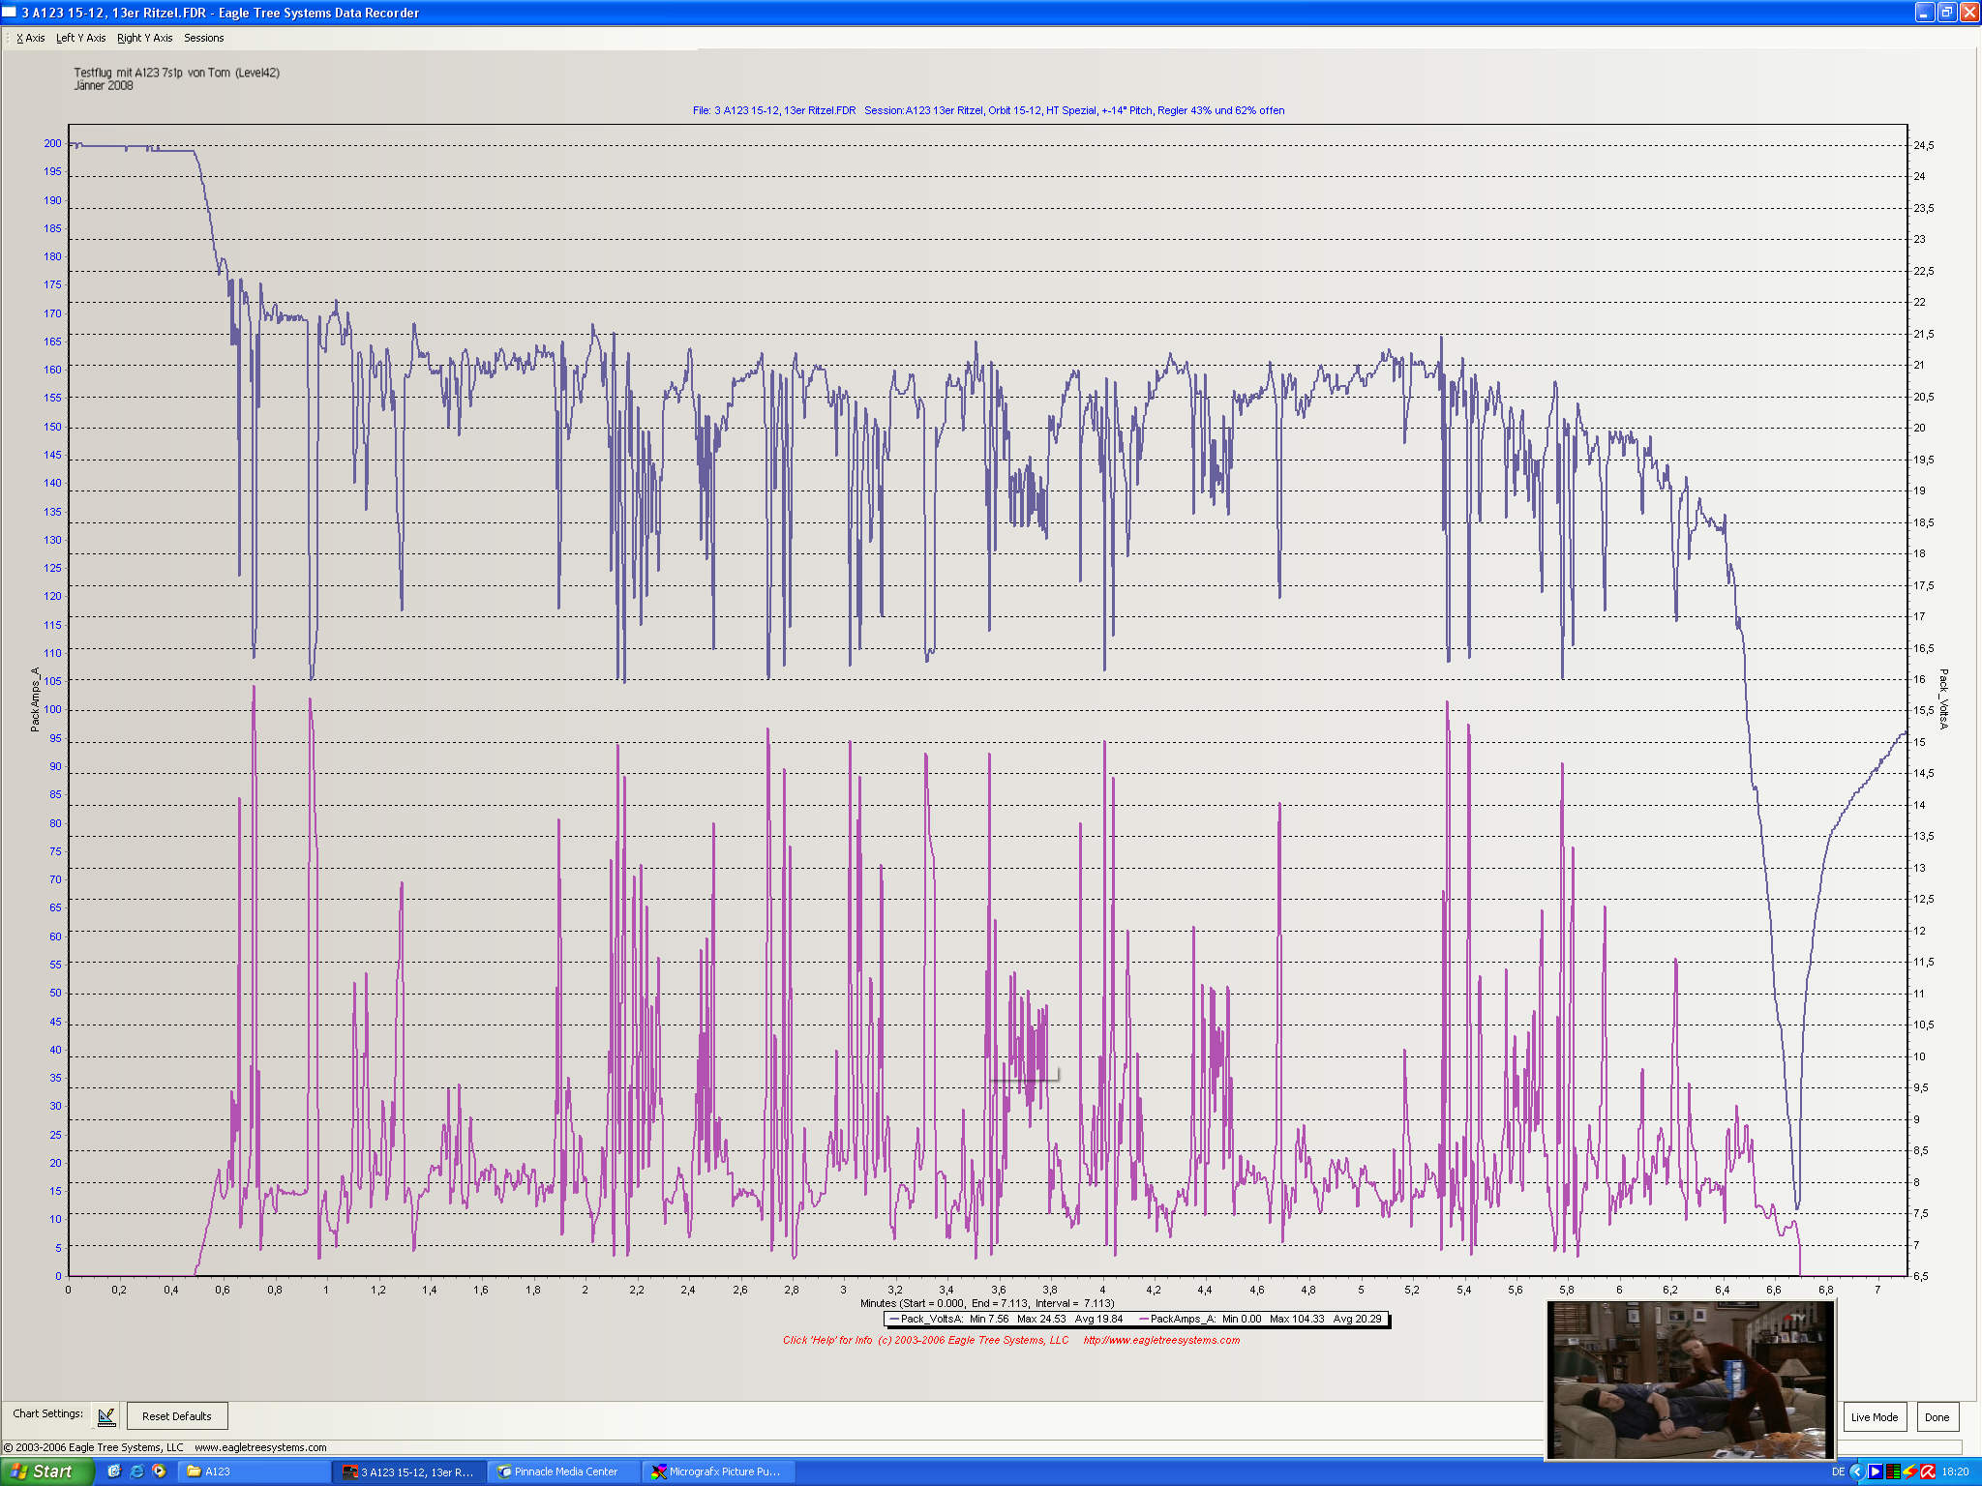Click the DE language indicator
The width and height of the screenshot is (1982, 1486).
click(x=1838, y=1471)
